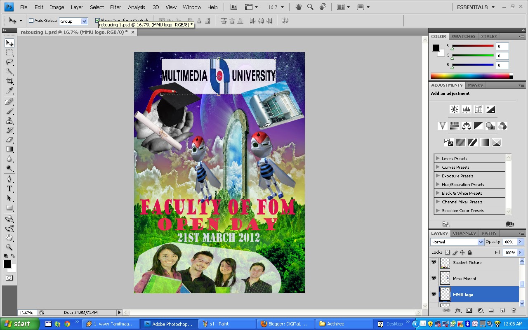The image size is (528, 330).
Task: Add a Color Balance adjustment
Action: tap(467, 126)
